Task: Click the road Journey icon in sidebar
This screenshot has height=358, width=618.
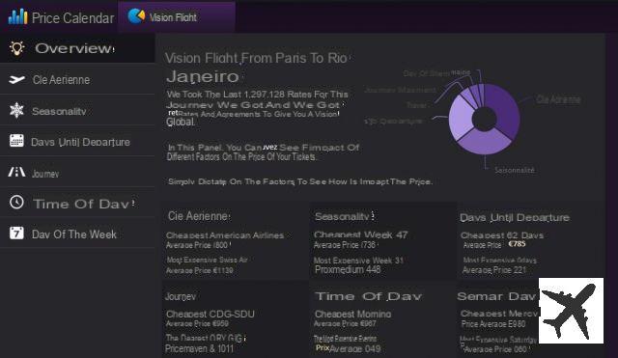Action: pyautogui.click(x=16, y=172)
